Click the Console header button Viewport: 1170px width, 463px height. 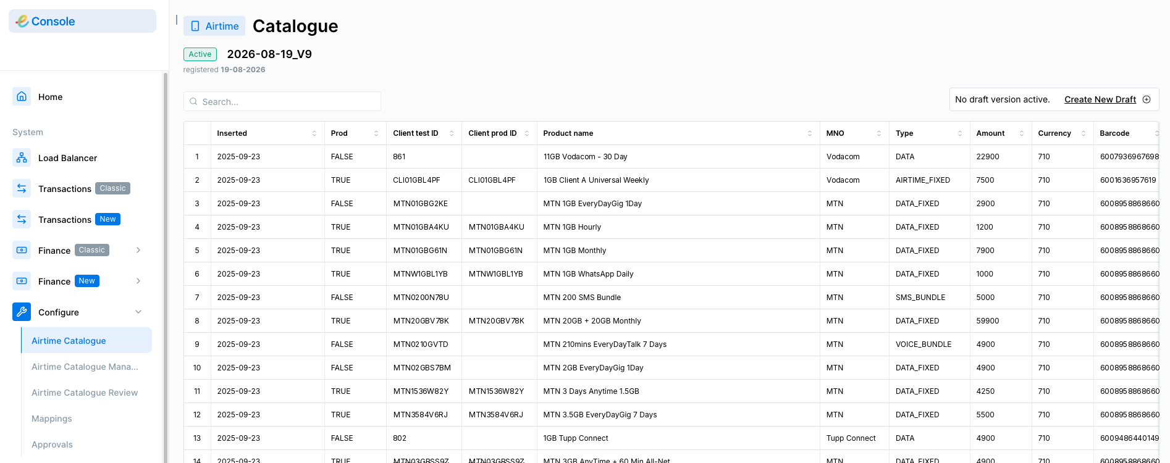82,21
